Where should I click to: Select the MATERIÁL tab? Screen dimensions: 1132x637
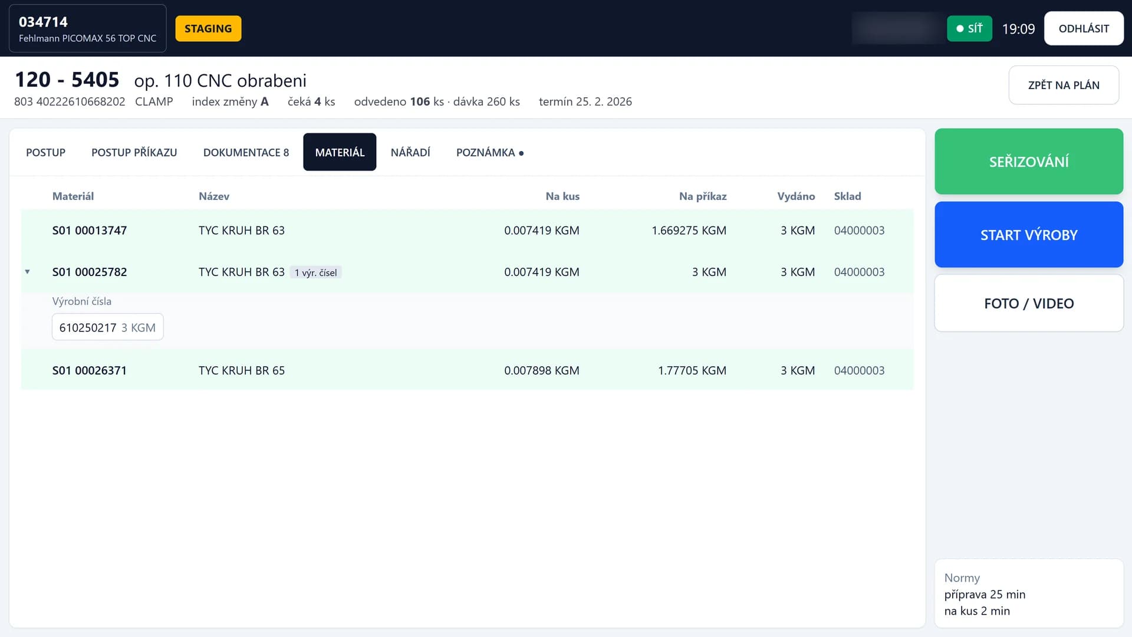340,152
